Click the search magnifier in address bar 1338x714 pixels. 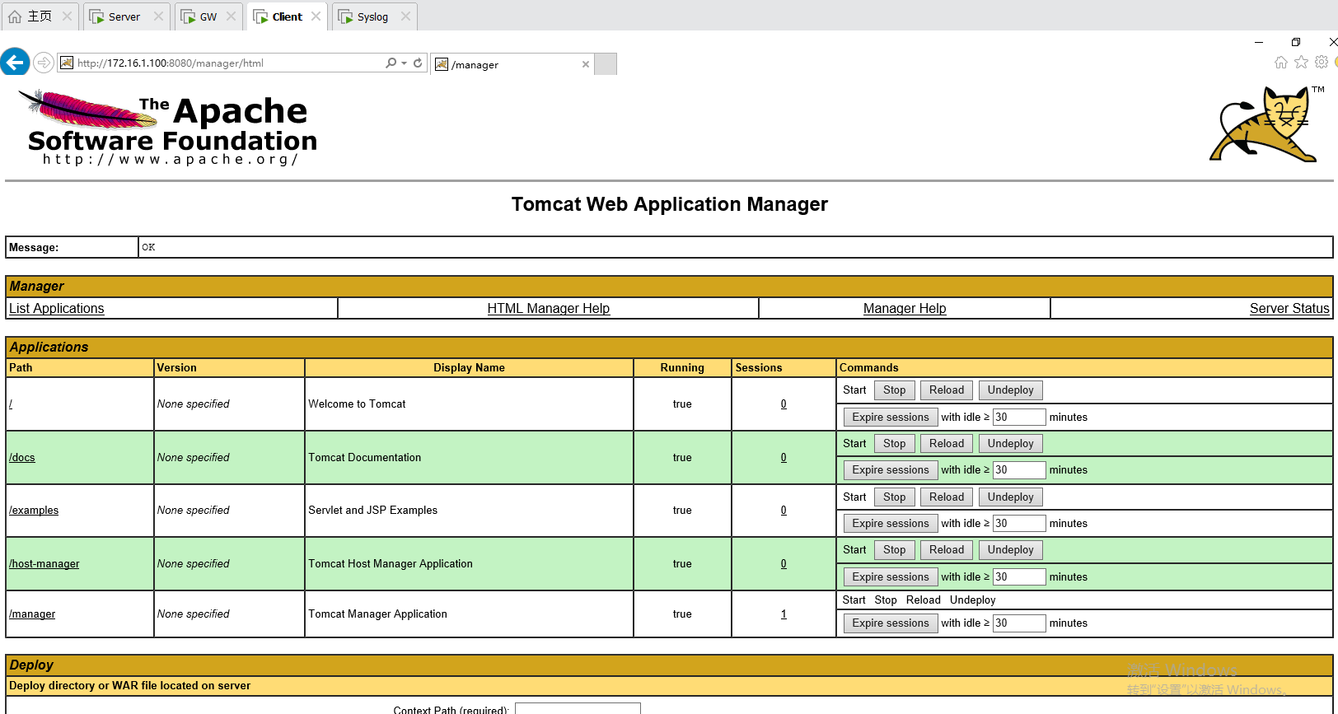tap(391, 63)
